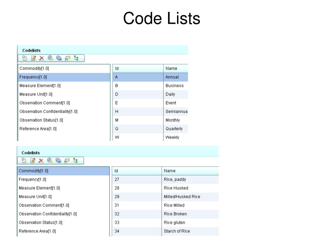The width and height of the screenshot is (329, 247).
Task: Click new codelist icon in Frequency-selected panel
Action: pyautogui.click(x=24, y=58)
